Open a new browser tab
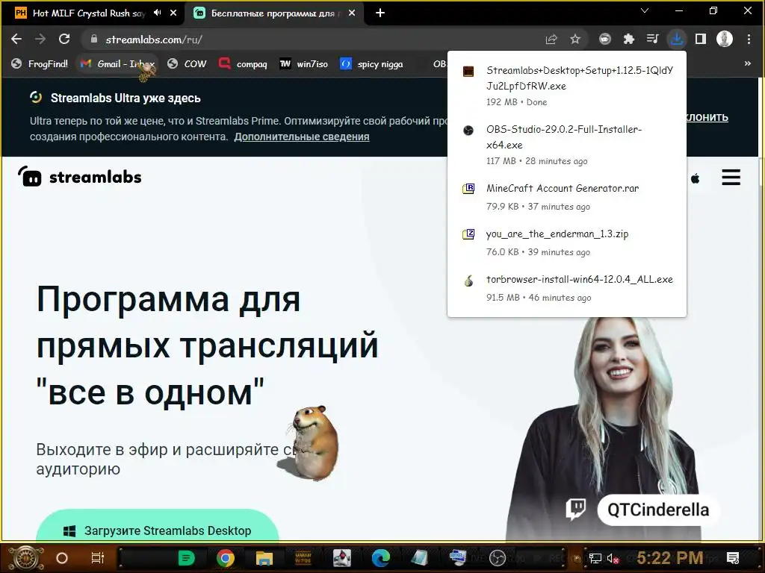The width and height of the screenshot is (765, 573). pyautogui.click(x=380, y=13)
